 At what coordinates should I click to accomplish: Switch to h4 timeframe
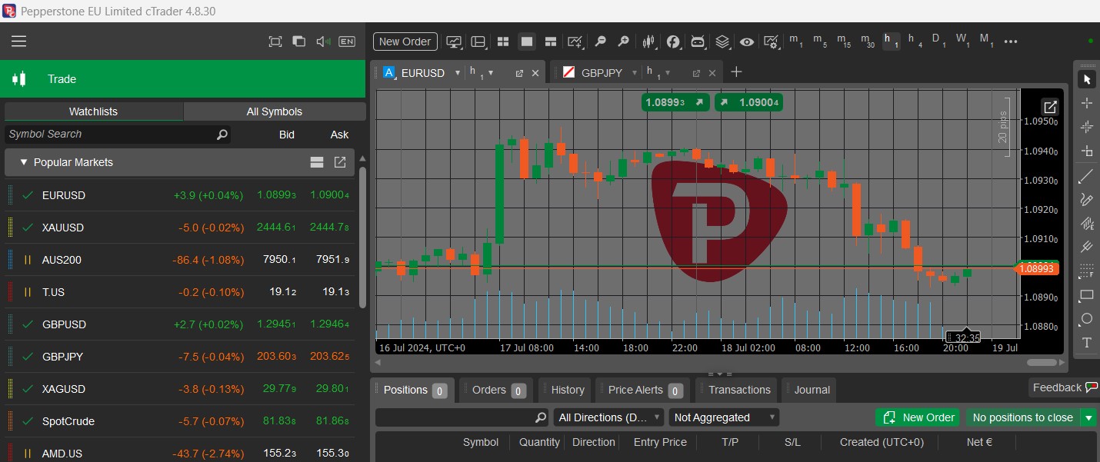tap(915, 41)
